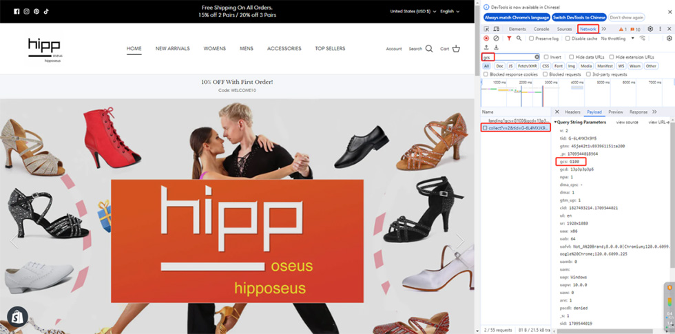Click Switch DevTools to Chinese button
Screen dimensions: 675x334
pos(578,17)
